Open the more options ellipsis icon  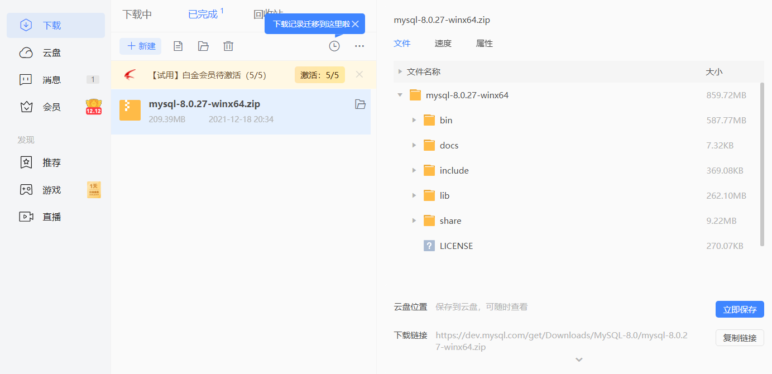tap(359, 46)
